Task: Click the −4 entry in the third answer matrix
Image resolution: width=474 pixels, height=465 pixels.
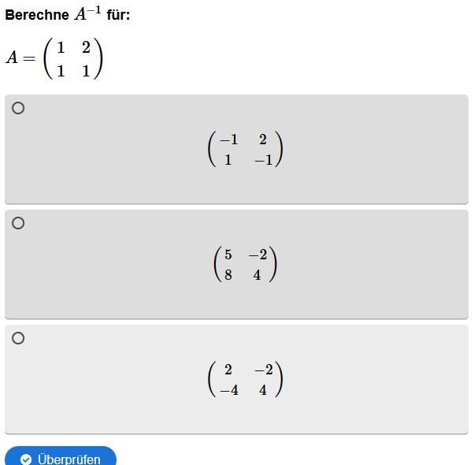Action: 229,390
